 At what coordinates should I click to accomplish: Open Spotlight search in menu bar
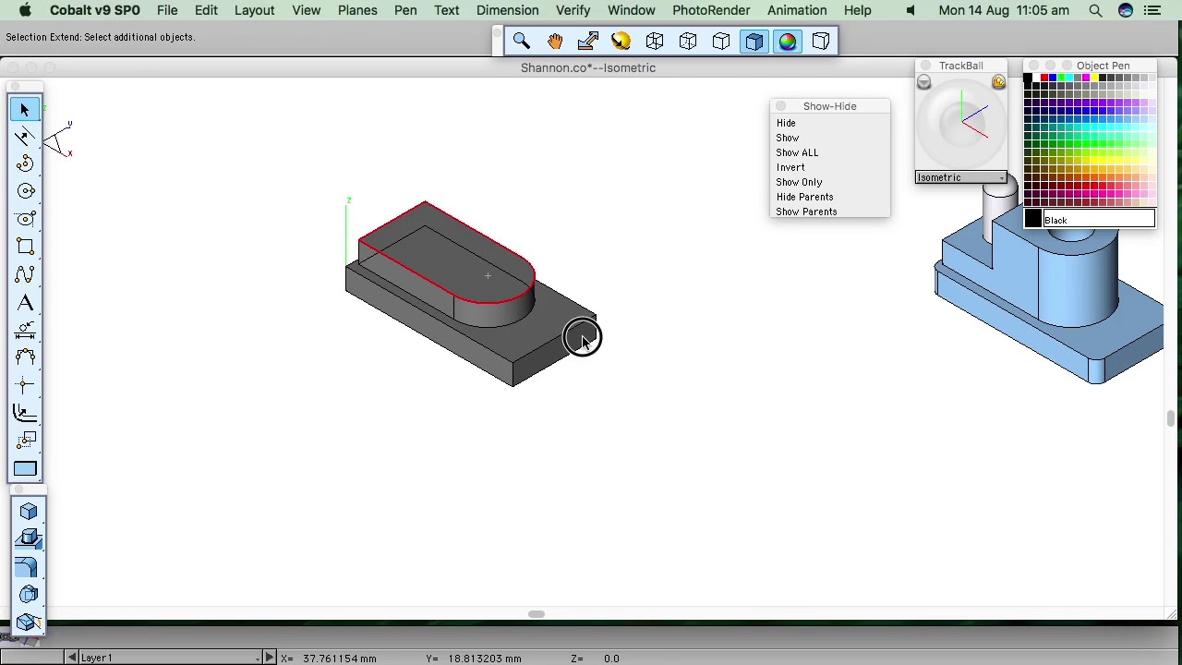pyautogui.click(x=1095, y=10)
